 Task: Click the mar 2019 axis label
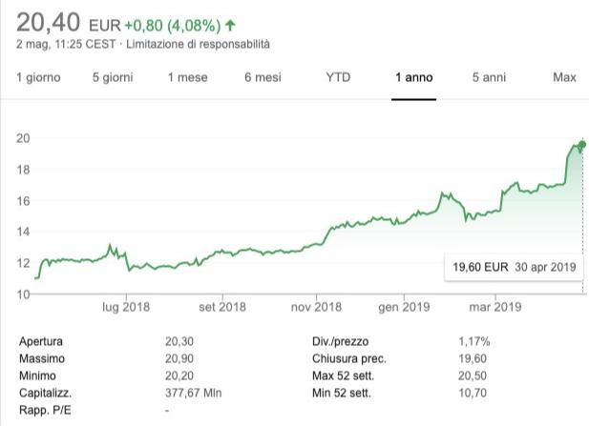click(x=494, y=307)
